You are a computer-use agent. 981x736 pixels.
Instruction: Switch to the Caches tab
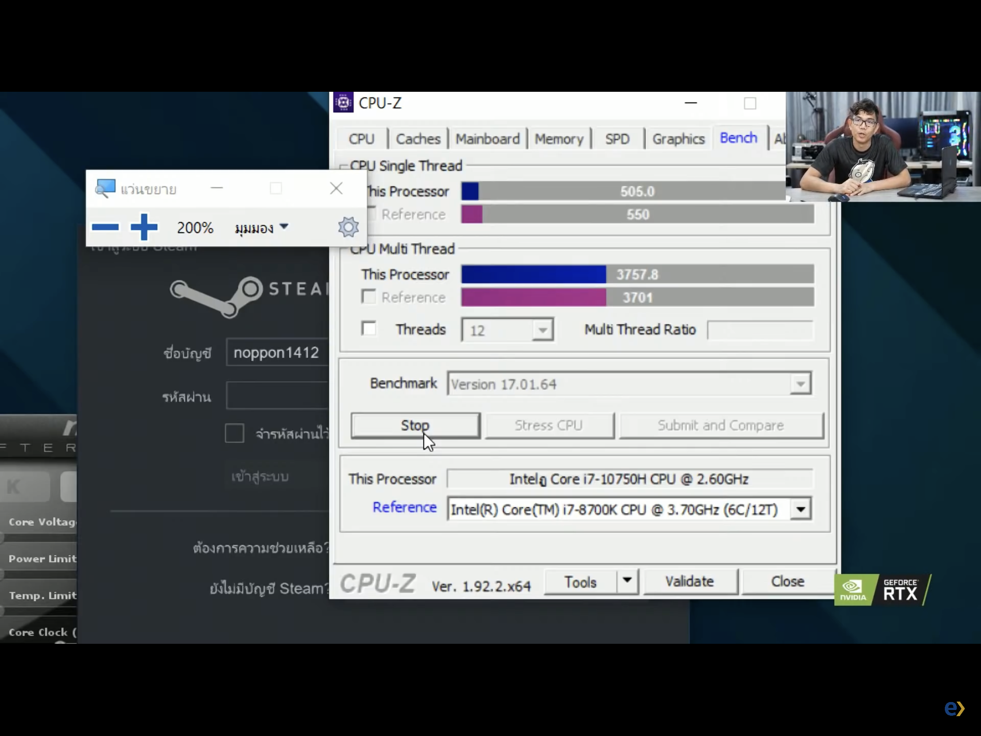tap(418, 139)
